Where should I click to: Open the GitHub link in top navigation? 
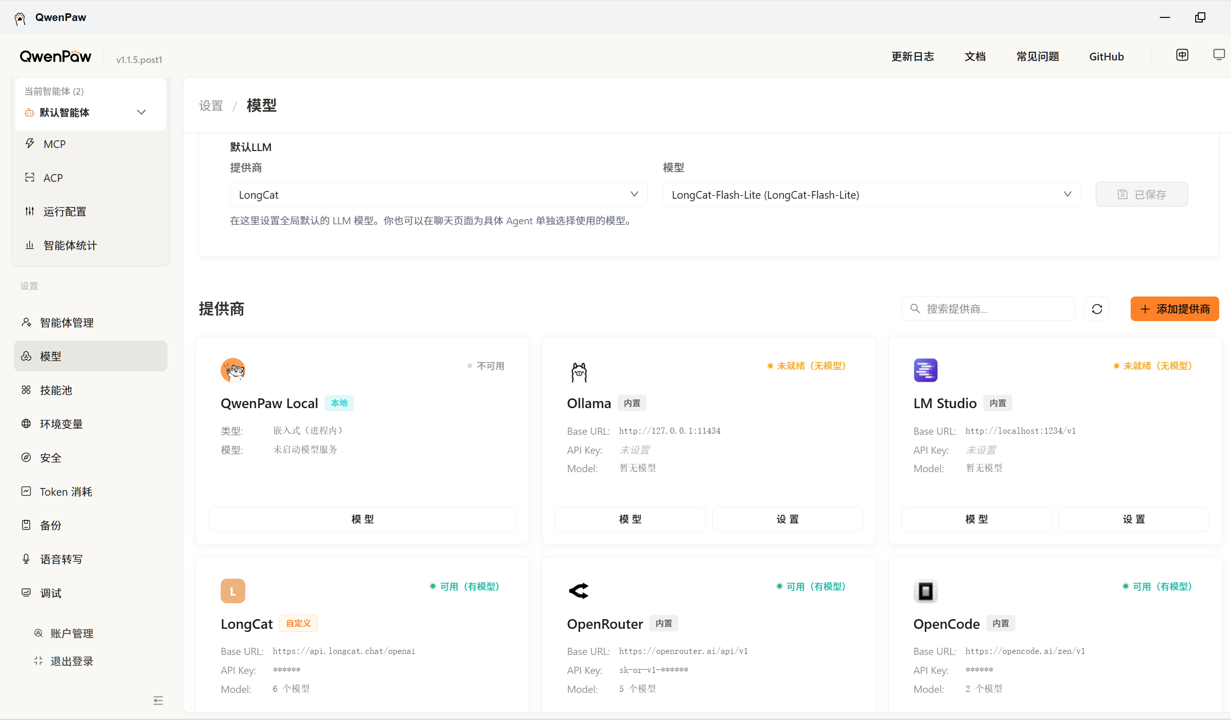click(1107, 56)
